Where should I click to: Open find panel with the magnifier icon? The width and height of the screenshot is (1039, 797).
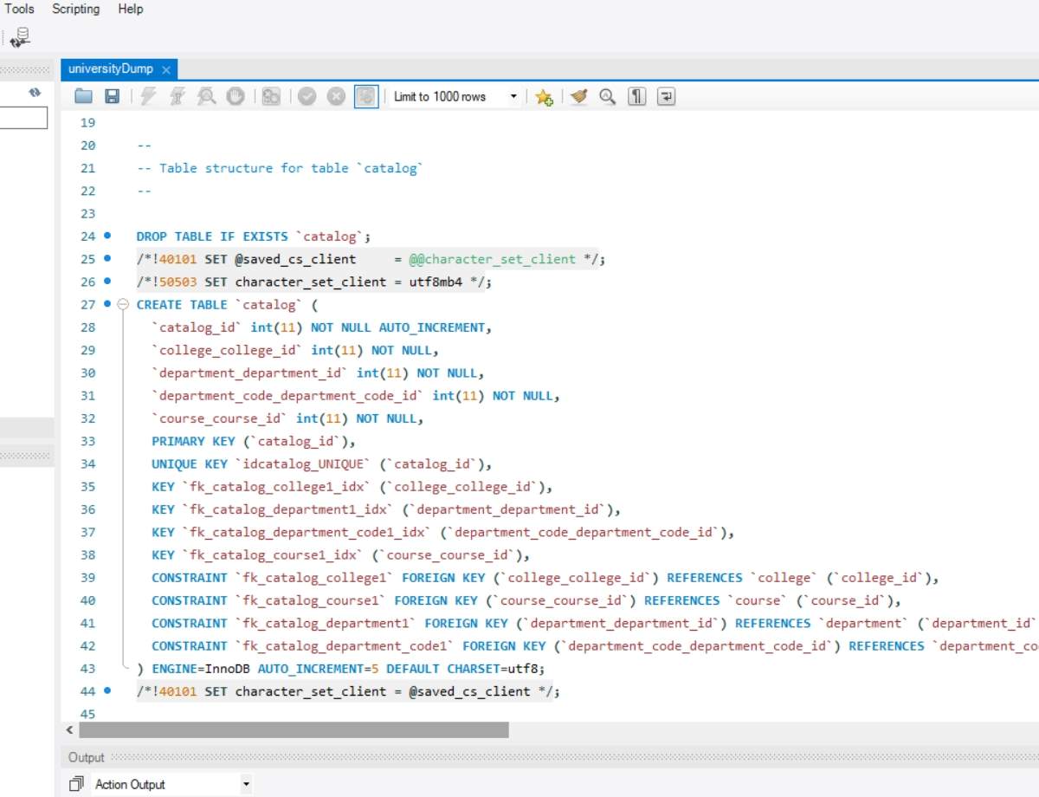click(608, 97)
